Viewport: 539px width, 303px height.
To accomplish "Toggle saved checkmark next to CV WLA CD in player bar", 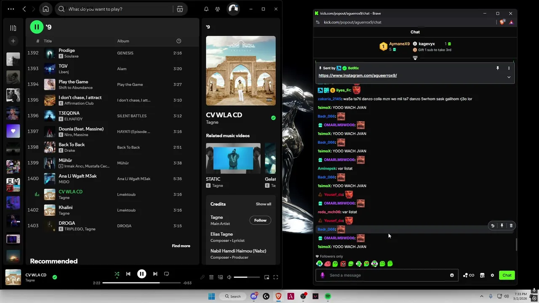I will point(55,277).
